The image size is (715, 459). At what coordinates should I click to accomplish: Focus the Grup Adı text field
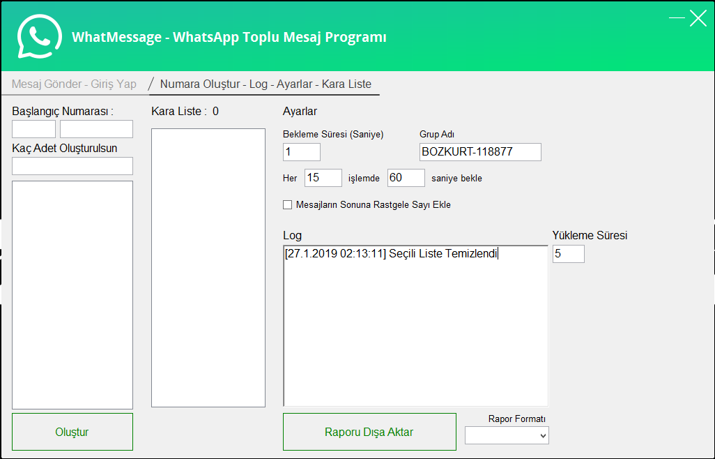480,152
